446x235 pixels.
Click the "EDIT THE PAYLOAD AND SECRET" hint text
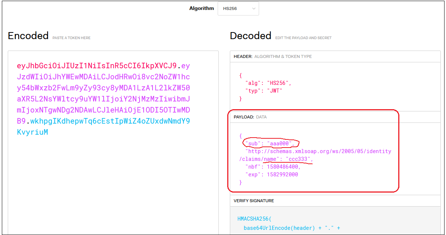tap(304, 38)
